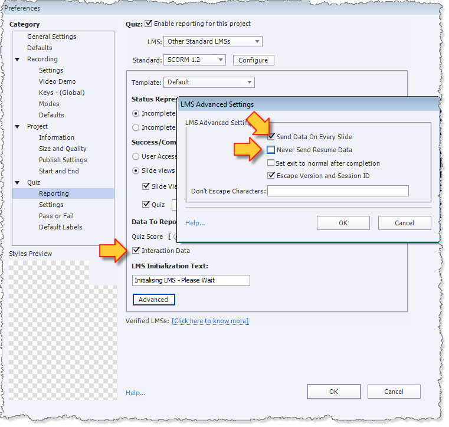Select Settings under Quiz
This screenshot has width=449, height=427.
point(51,205)
